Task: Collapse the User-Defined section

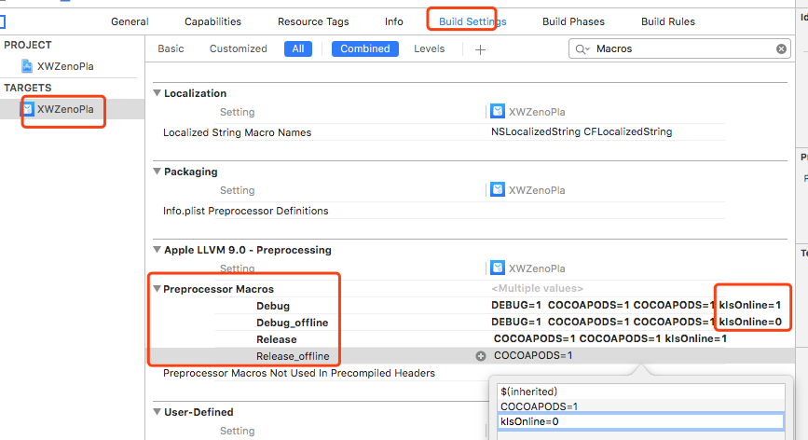Action: click(x=157, y=412)
